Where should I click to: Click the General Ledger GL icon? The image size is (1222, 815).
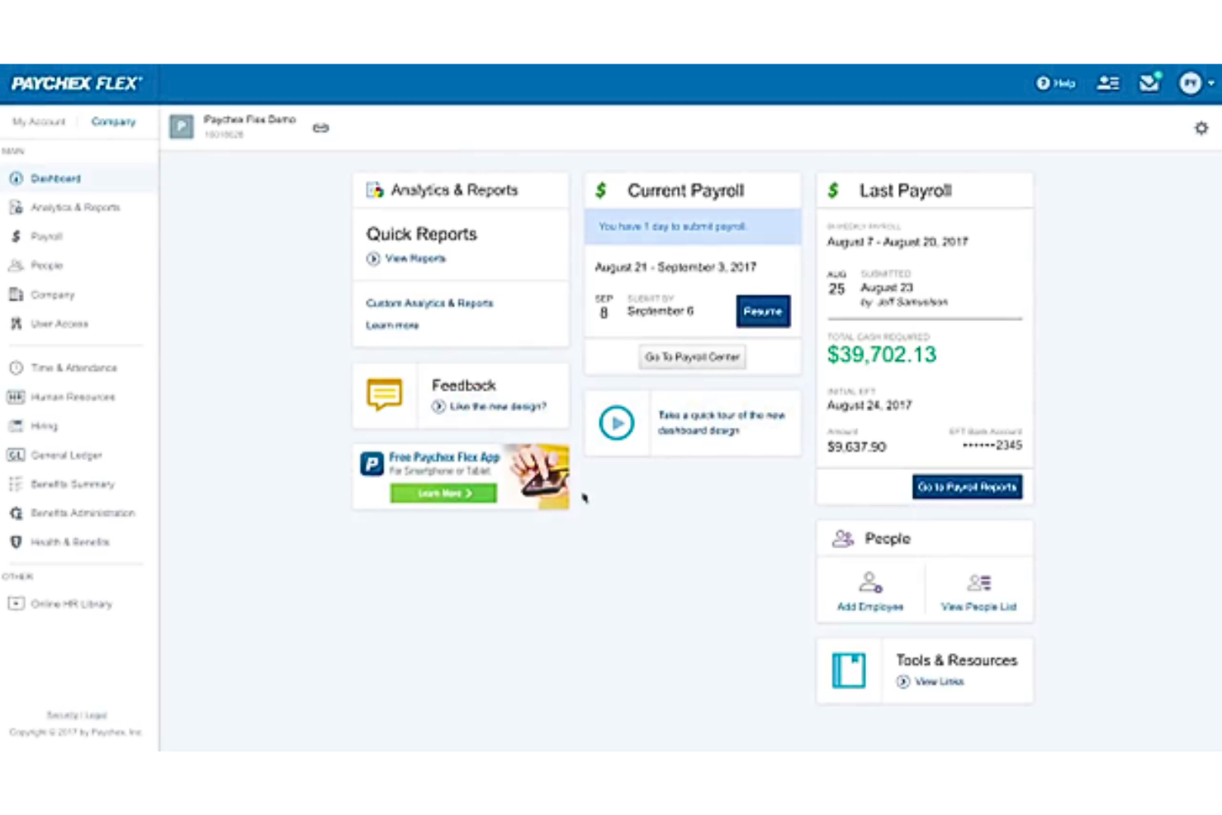click(16, 455)
